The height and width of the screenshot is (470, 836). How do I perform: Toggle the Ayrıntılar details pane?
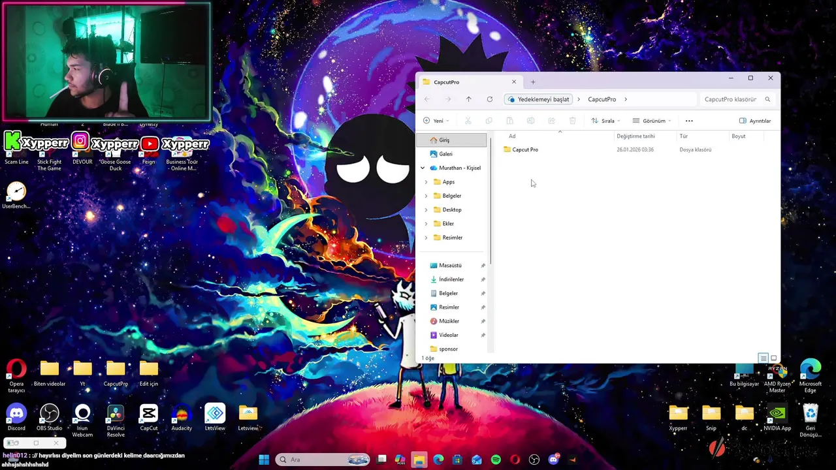pyautogui.click(x=755, y=121)
